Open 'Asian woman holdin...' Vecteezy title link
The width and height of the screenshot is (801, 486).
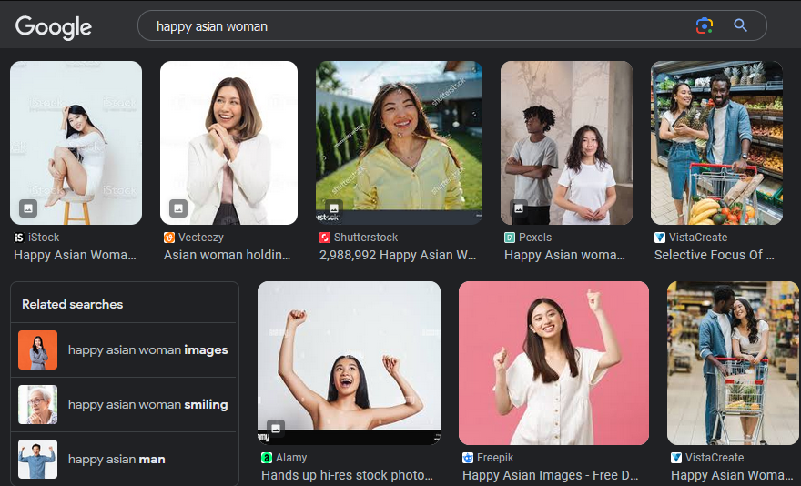pyautogui.click(x=228, y=256)
